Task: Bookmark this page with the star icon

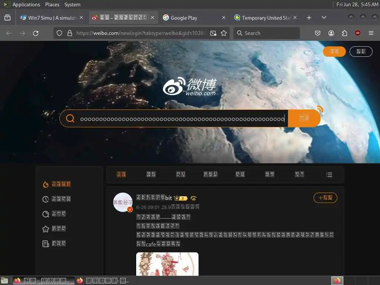Action: coord(224,33)
